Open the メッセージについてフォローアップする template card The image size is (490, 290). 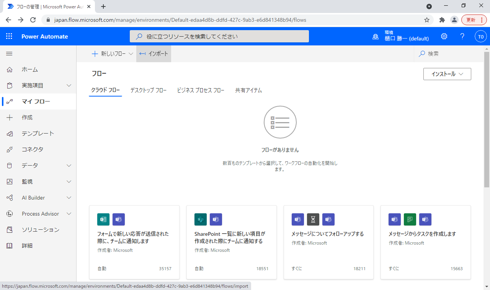point(328,242)
